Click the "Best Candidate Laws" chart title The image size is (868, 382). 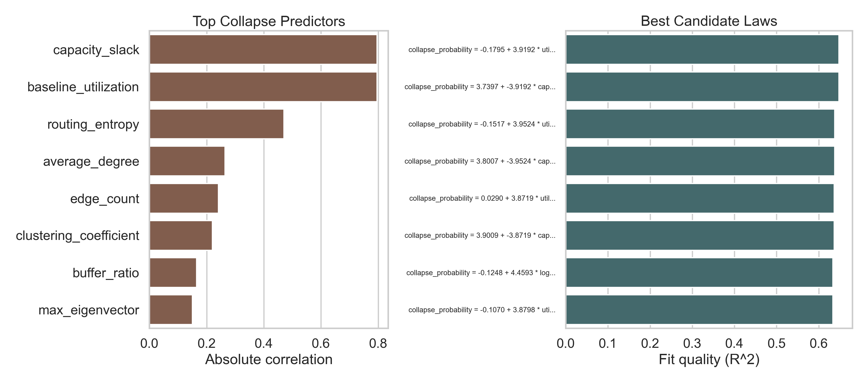pyautogui.click(x=709, y=21)
